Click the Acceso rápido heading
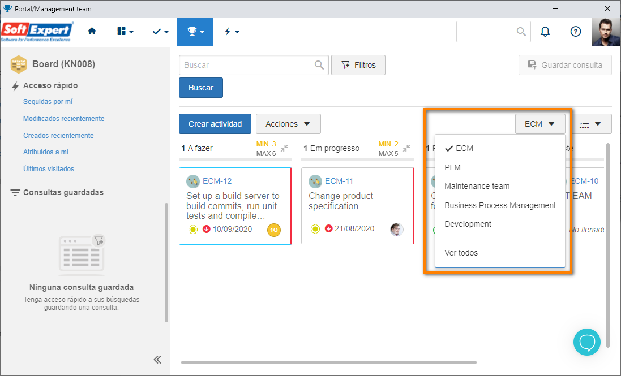621x376 pixels. pyautogui.click(x=50, y=85)
